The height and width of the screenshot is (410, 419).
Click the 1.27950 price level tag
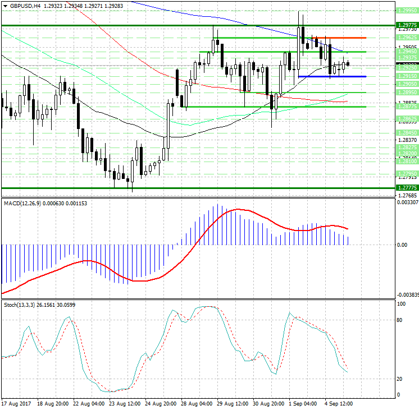406,173
